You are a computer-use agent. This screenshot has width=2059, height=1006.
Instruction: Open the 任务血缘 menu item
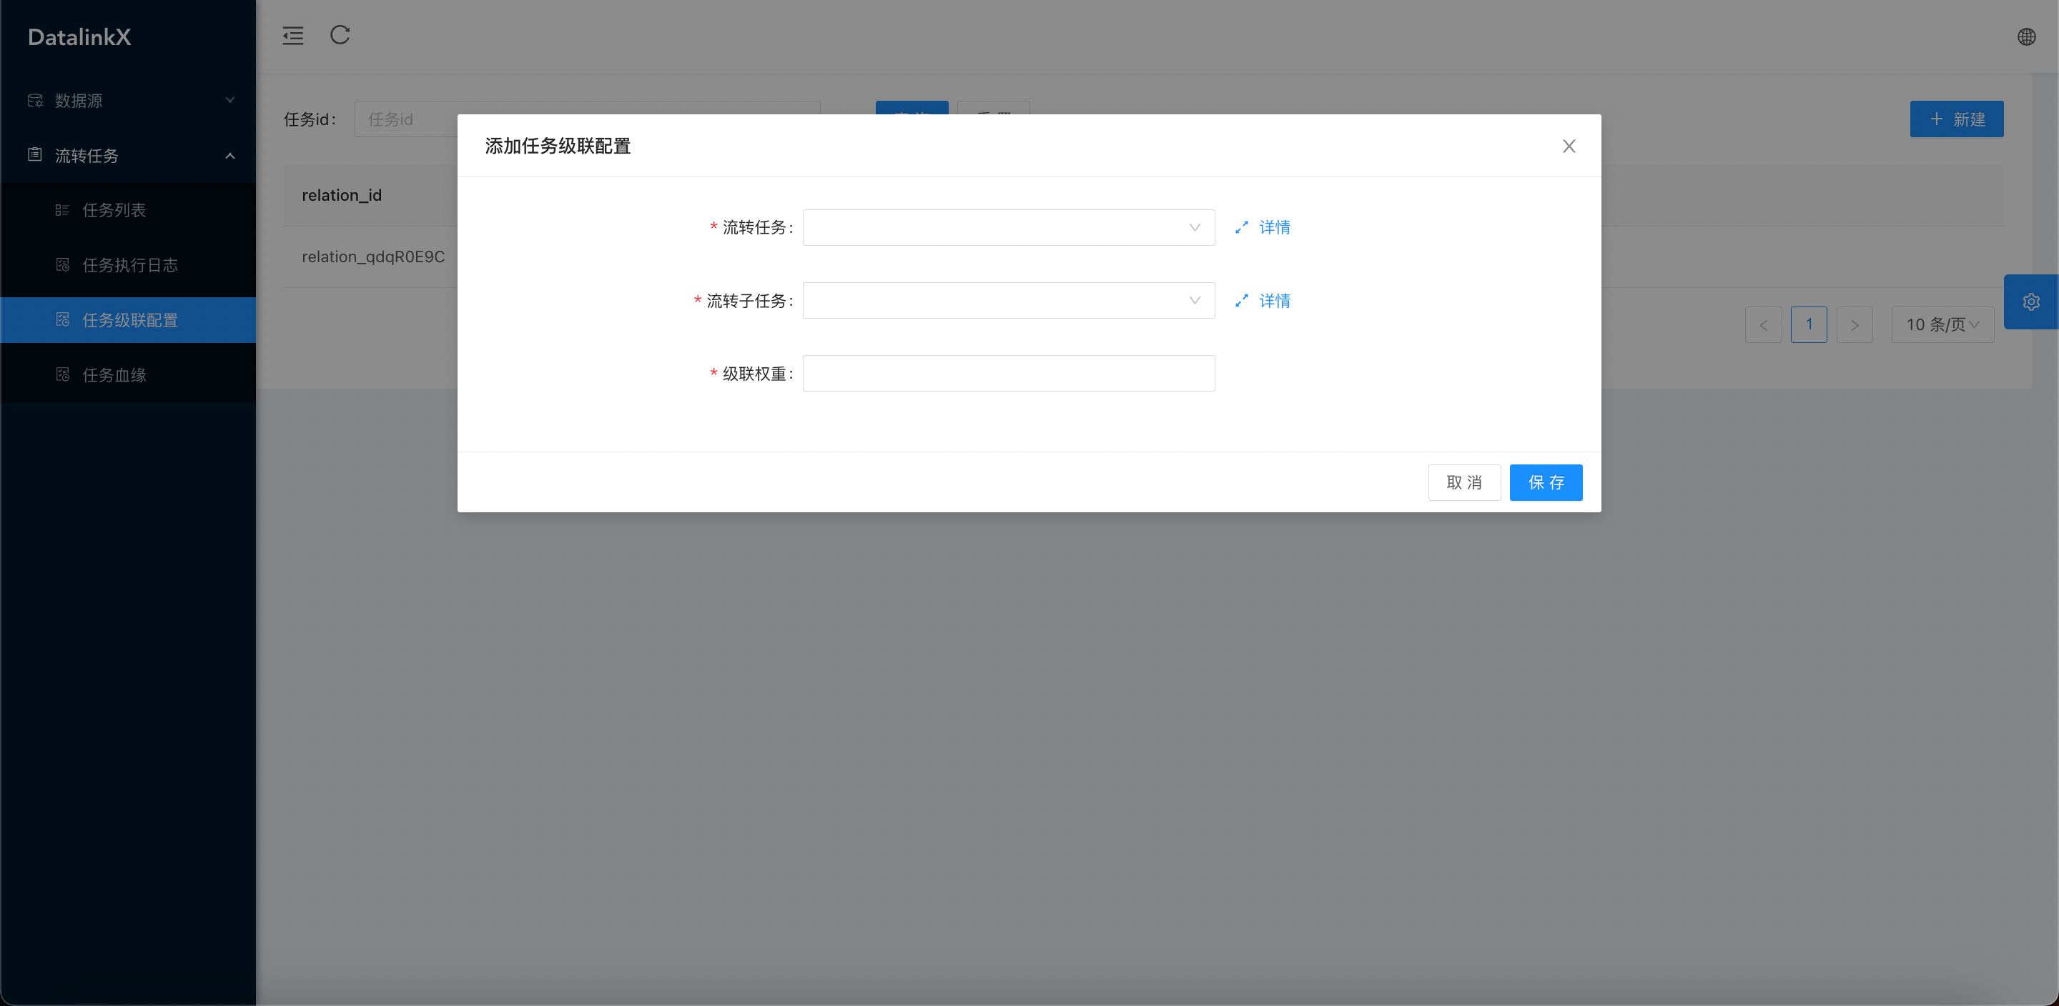pyautogui.click(x=114, y=375)
